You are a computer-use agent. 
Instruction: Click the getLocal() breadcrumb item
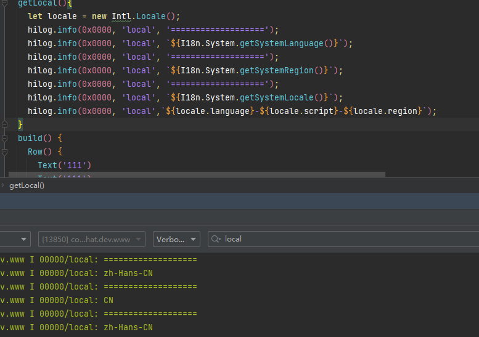[27, 185]
